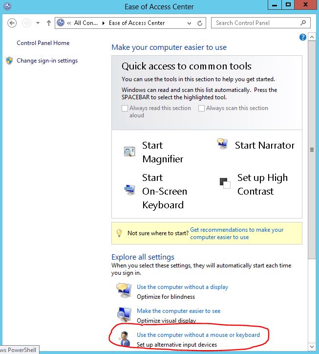This screenshot has height=354, width=319.
Task: Click the Quick access to common tools heading
Action: [x=186, y=66]
